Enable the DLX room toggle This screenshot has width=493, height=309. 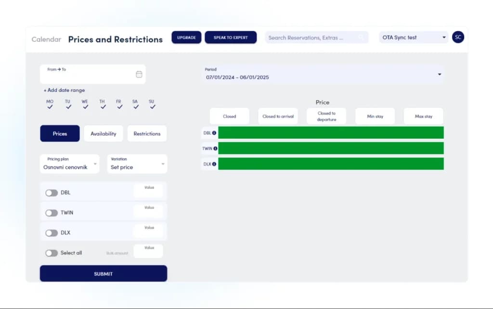pyautogui.click(x=51, y=233)
